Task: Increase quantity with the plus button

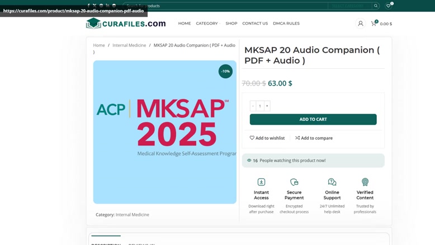Action: [x=267, y=106]
